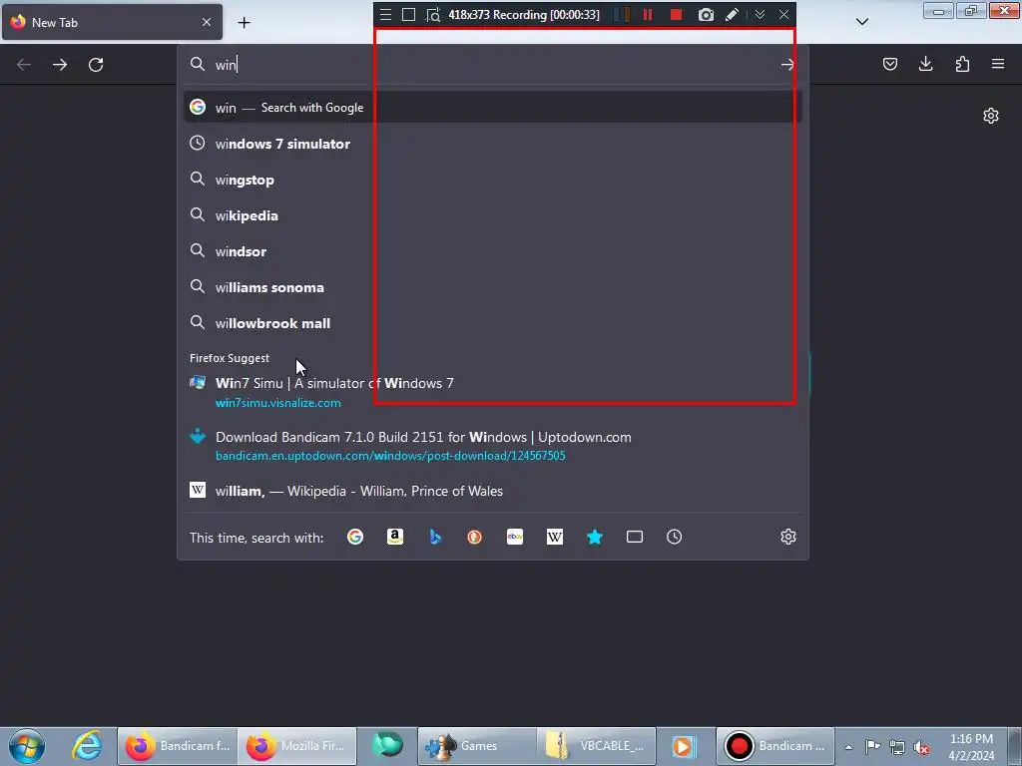Open New Tab personalize settings gear
The height and width of the screenshot is (766, 1022).
tap(991, 116)
